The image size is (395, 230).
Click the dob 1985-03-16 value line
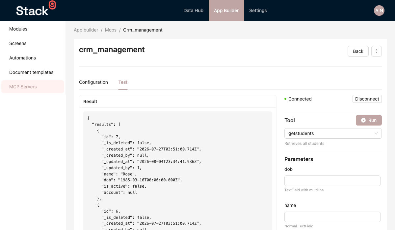coord(142,180)
